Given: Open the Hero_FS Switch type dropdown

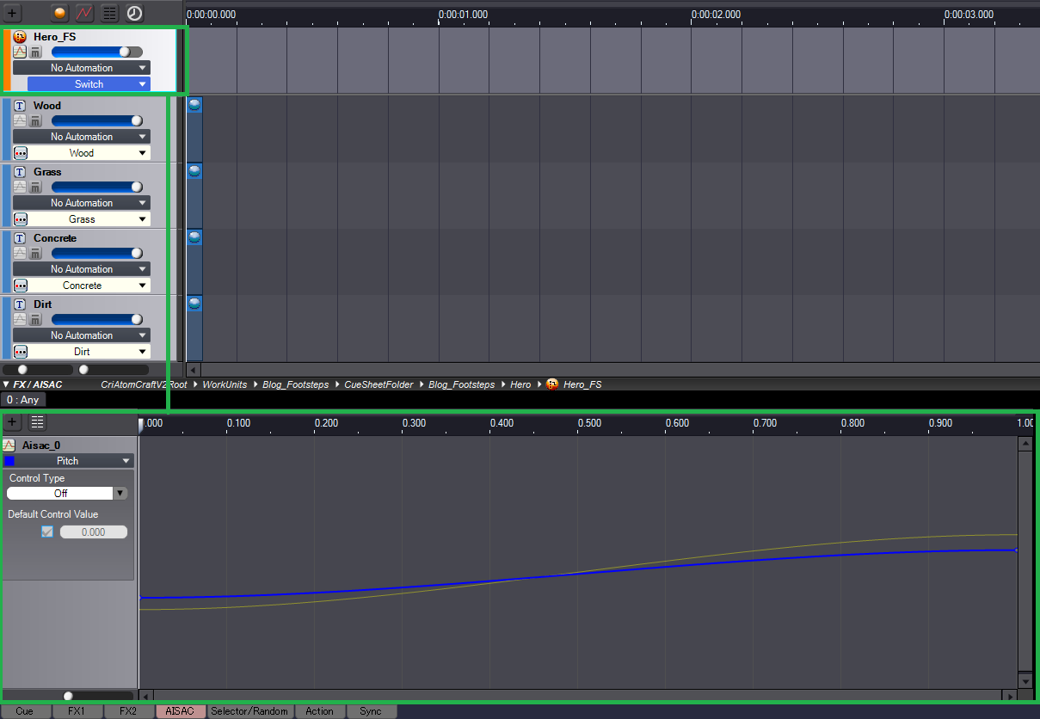Looking at the screenshot, I should point(89,84).
